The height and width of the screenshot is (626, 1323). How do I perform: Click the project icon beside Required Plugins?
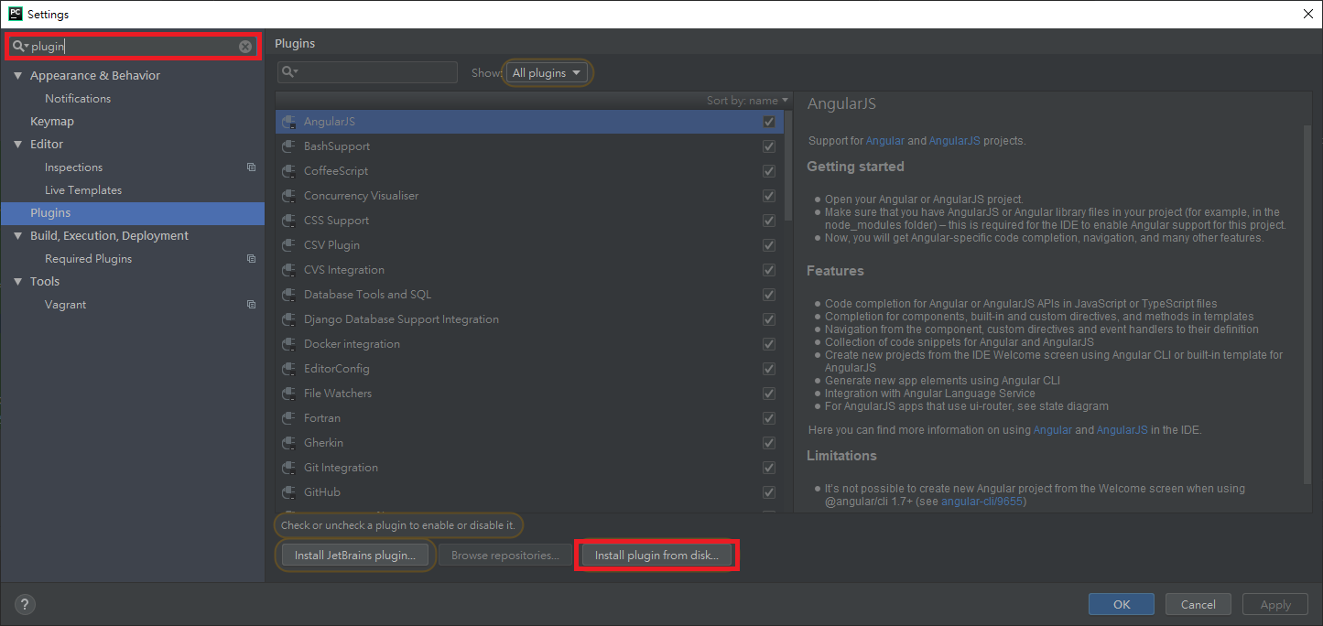tap(251, 259)
